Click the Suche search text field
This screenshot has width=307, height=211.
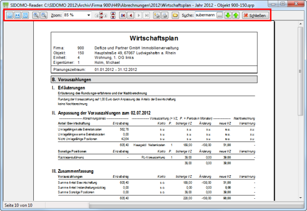point(206,15)
